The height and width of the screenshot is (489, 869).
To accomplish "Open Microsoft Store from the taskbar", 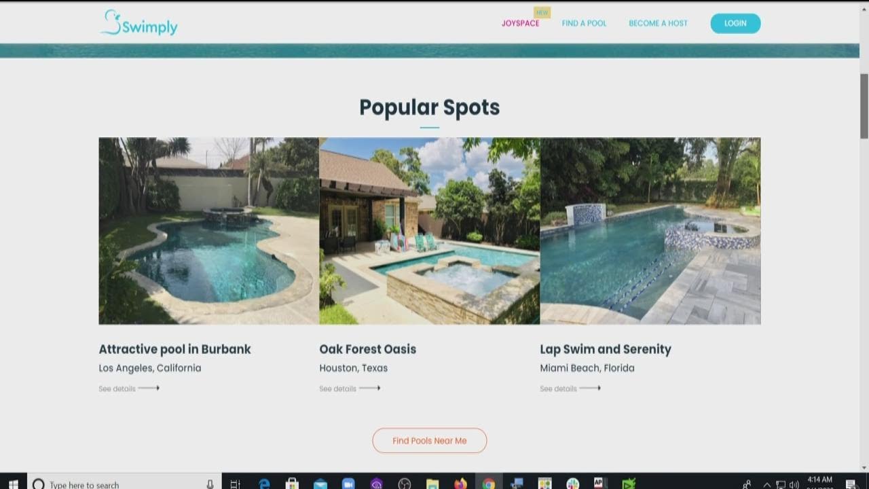I will [292, 484].
